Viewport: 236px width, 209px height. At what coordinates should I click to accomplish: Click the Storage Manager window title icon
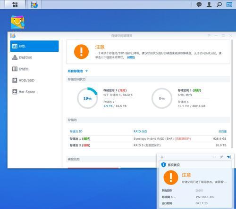point(13,36)
